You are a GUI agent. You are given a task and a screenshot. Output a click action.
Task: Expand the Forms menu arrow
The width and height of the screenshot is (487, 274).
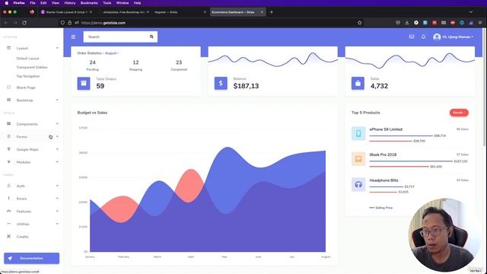pyautogui.click(x=57, y=136)
